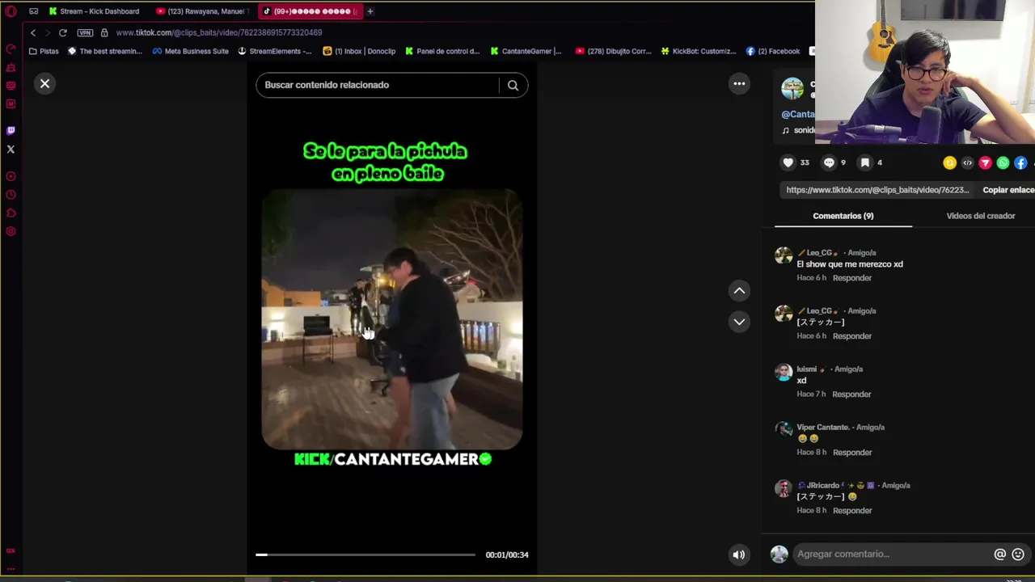
Task: Open 'CantanteGamer' Kick bookmark
Action: [526, 51]
